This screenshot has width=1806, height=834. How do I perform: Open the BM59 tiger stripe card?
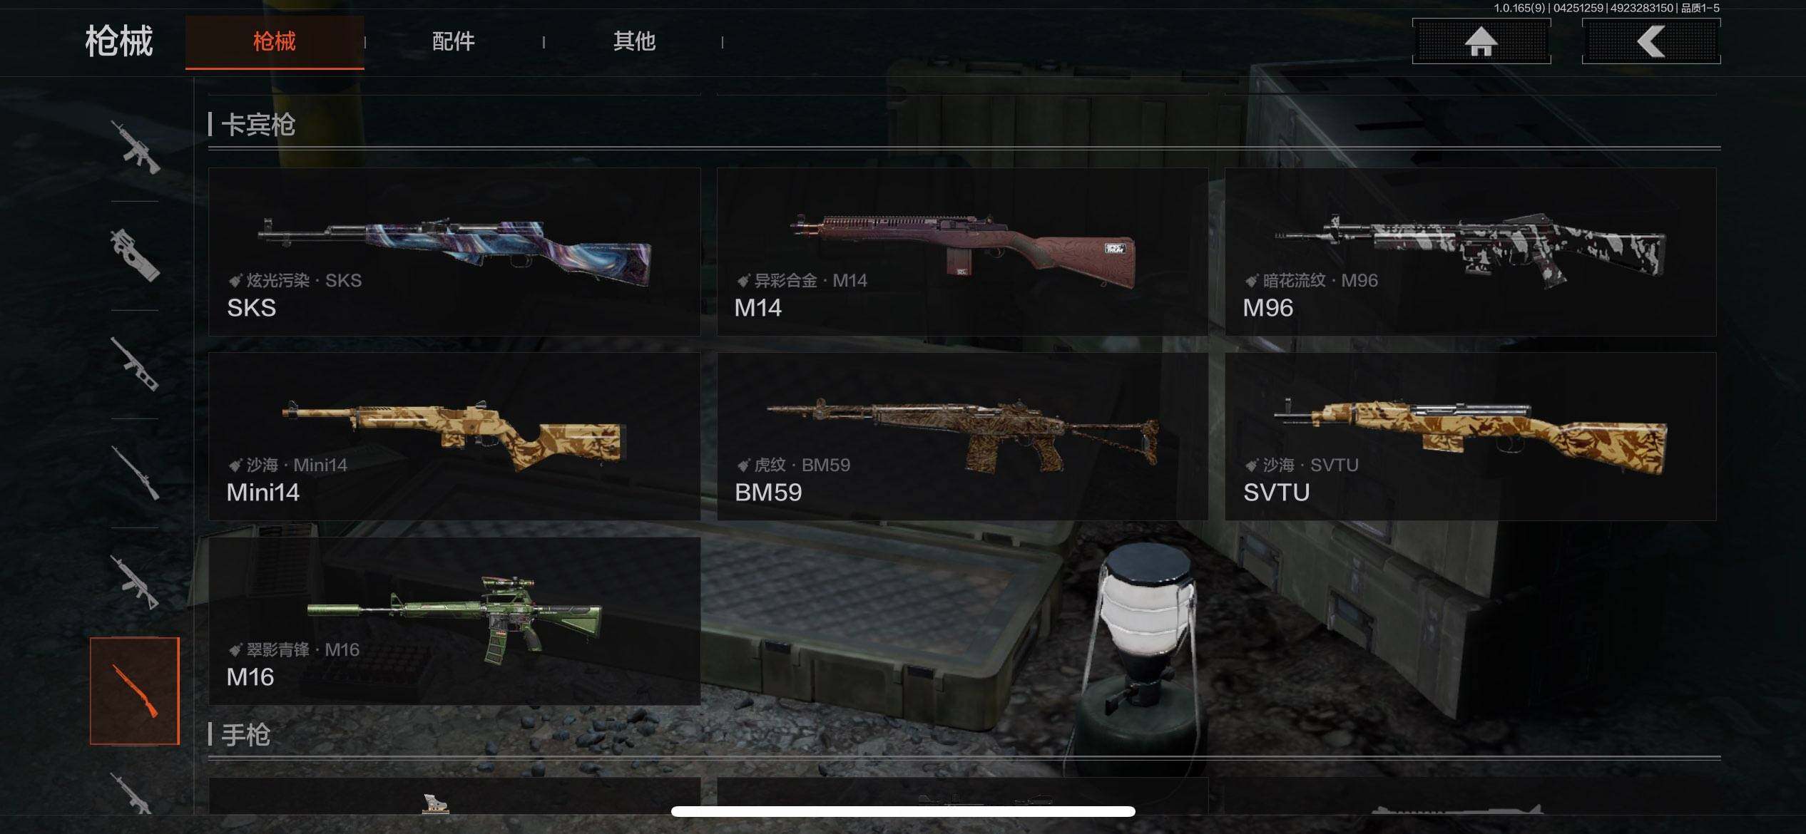click(962, 436)
